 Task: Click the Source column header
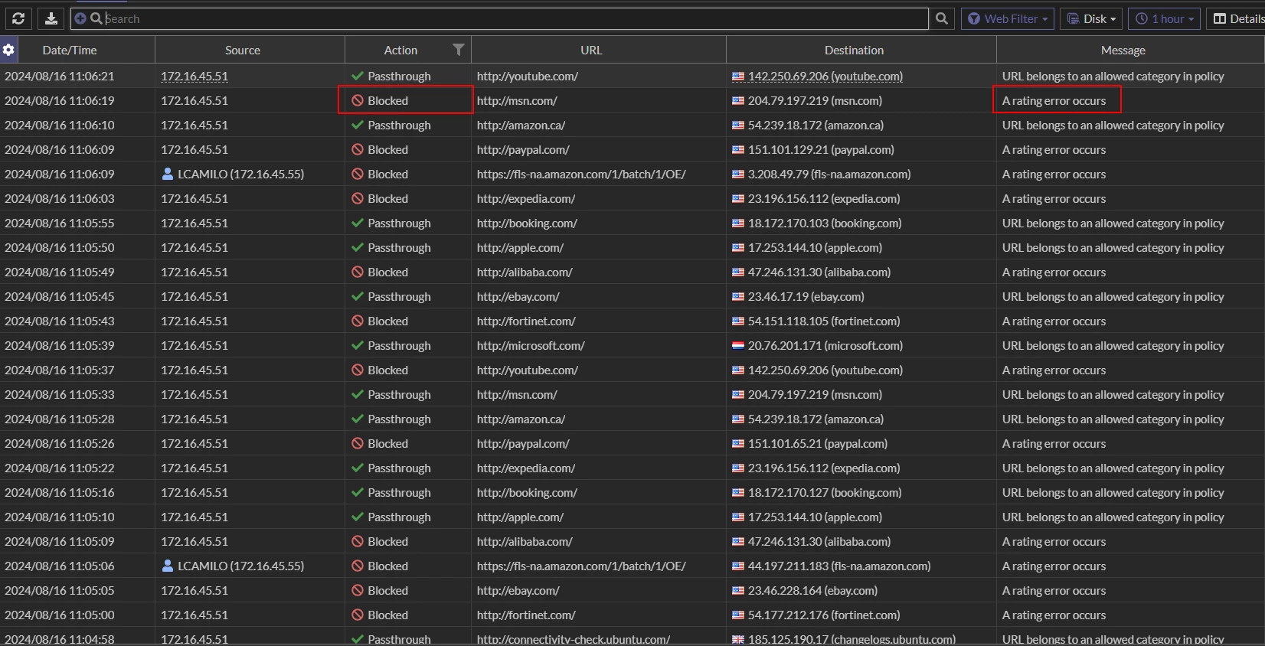[243, 50]
